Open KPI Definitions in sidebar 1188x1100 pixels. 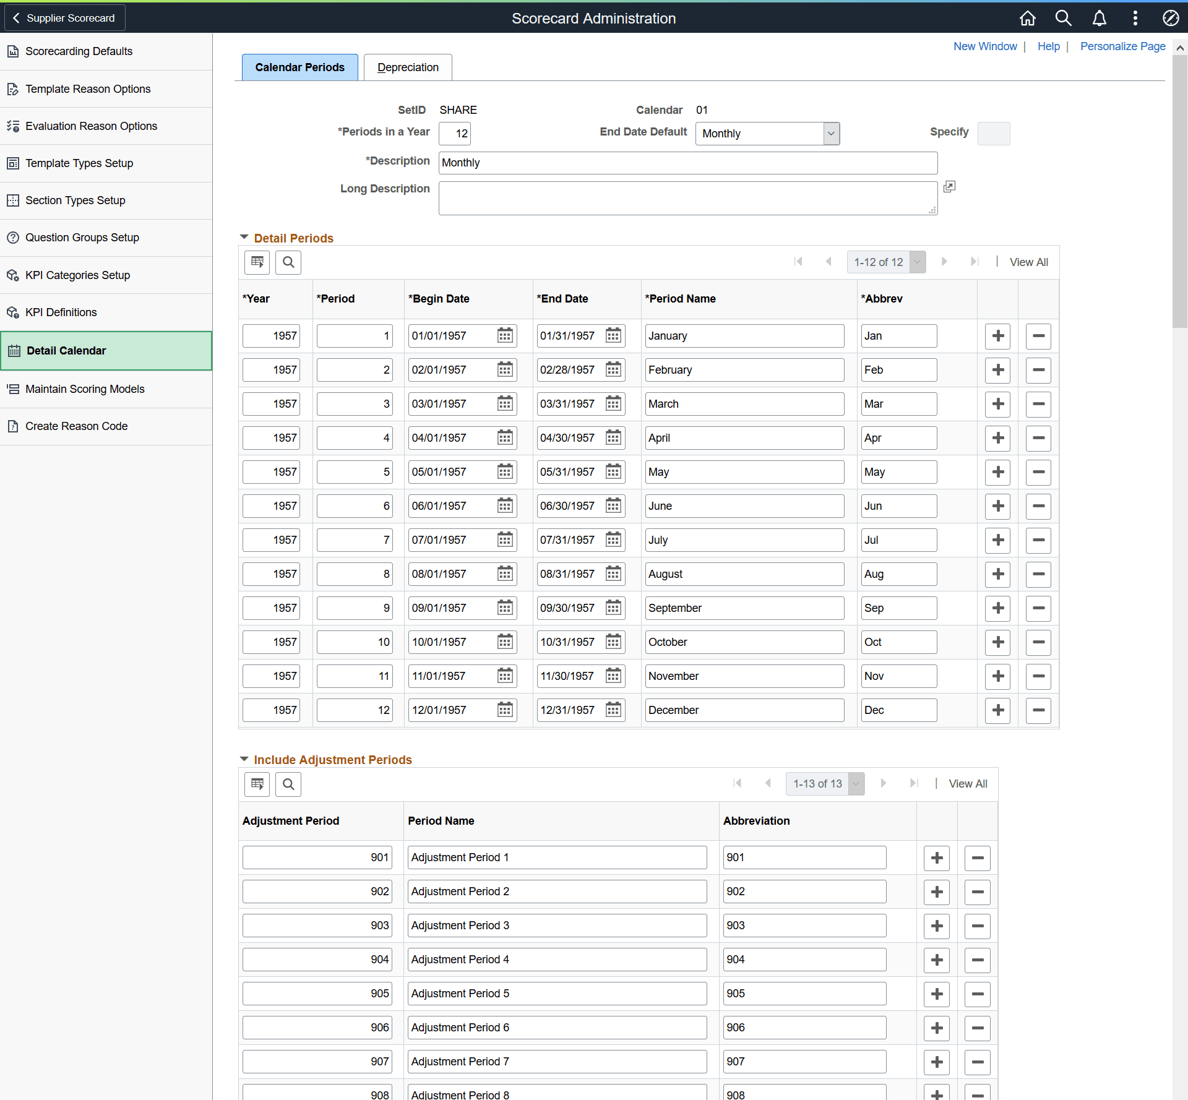61,312
